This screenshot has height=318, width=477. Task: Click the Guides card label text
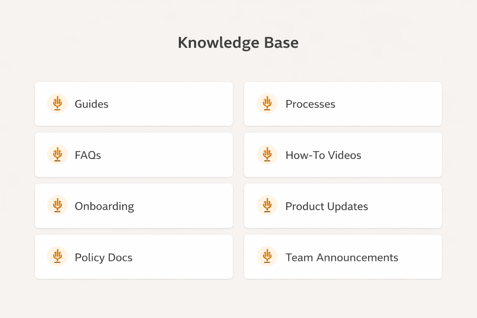coord(91,104)
